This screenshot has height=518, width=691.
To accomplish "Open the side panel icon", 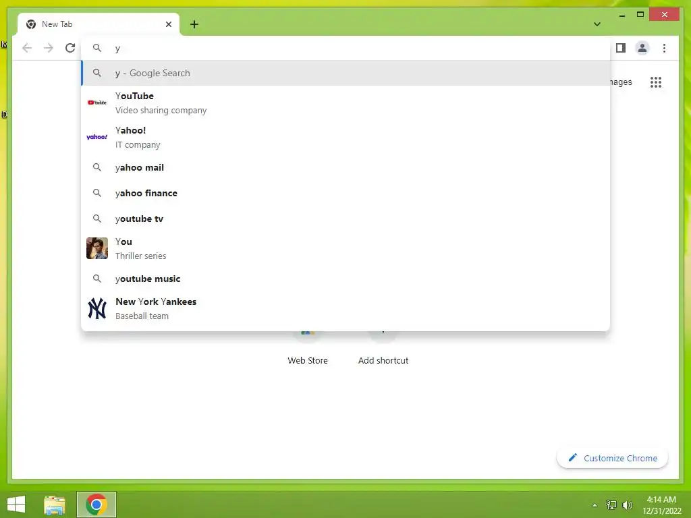I will pyautogui.click(x=621, y=48).
